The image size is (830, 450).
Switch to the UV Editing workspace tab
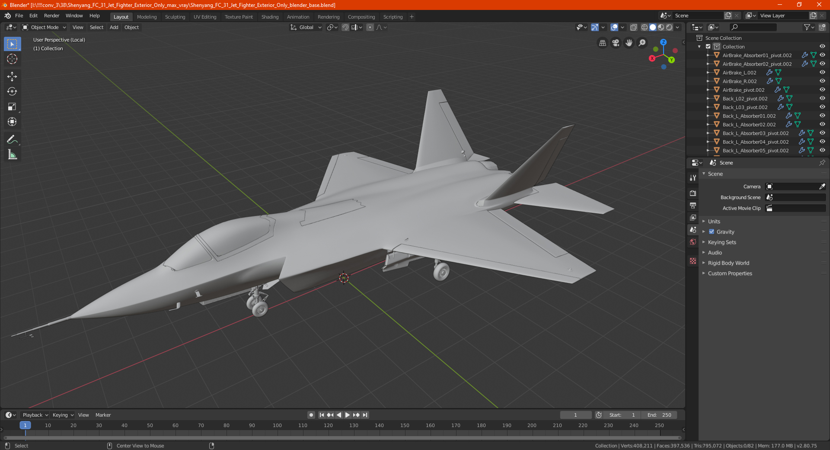(205, 17)
